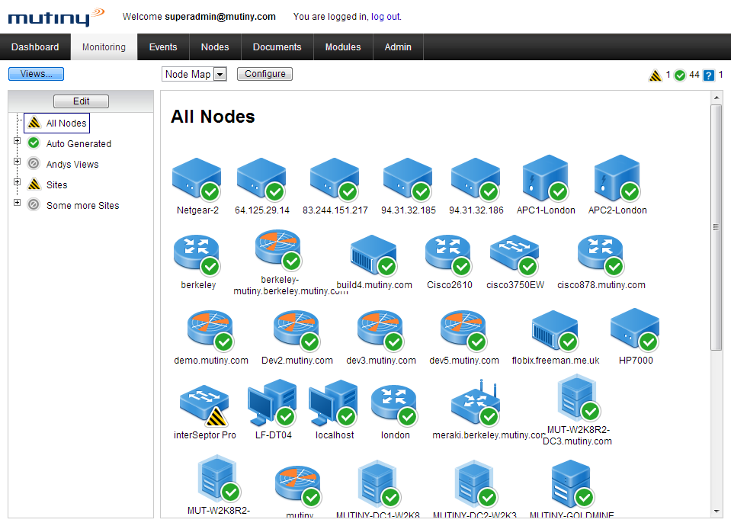The width and height of the screenshot is (731, 526).
Task: Select the dev5.mutiny.com node icon
Action: (x=464, y=331)
